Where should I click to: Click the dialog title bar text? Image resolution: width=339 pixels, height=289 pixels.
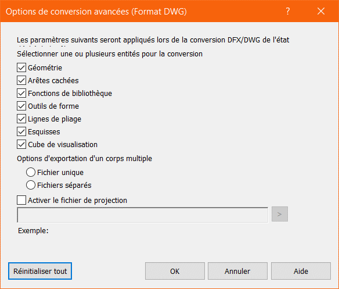tap(96, 12)
